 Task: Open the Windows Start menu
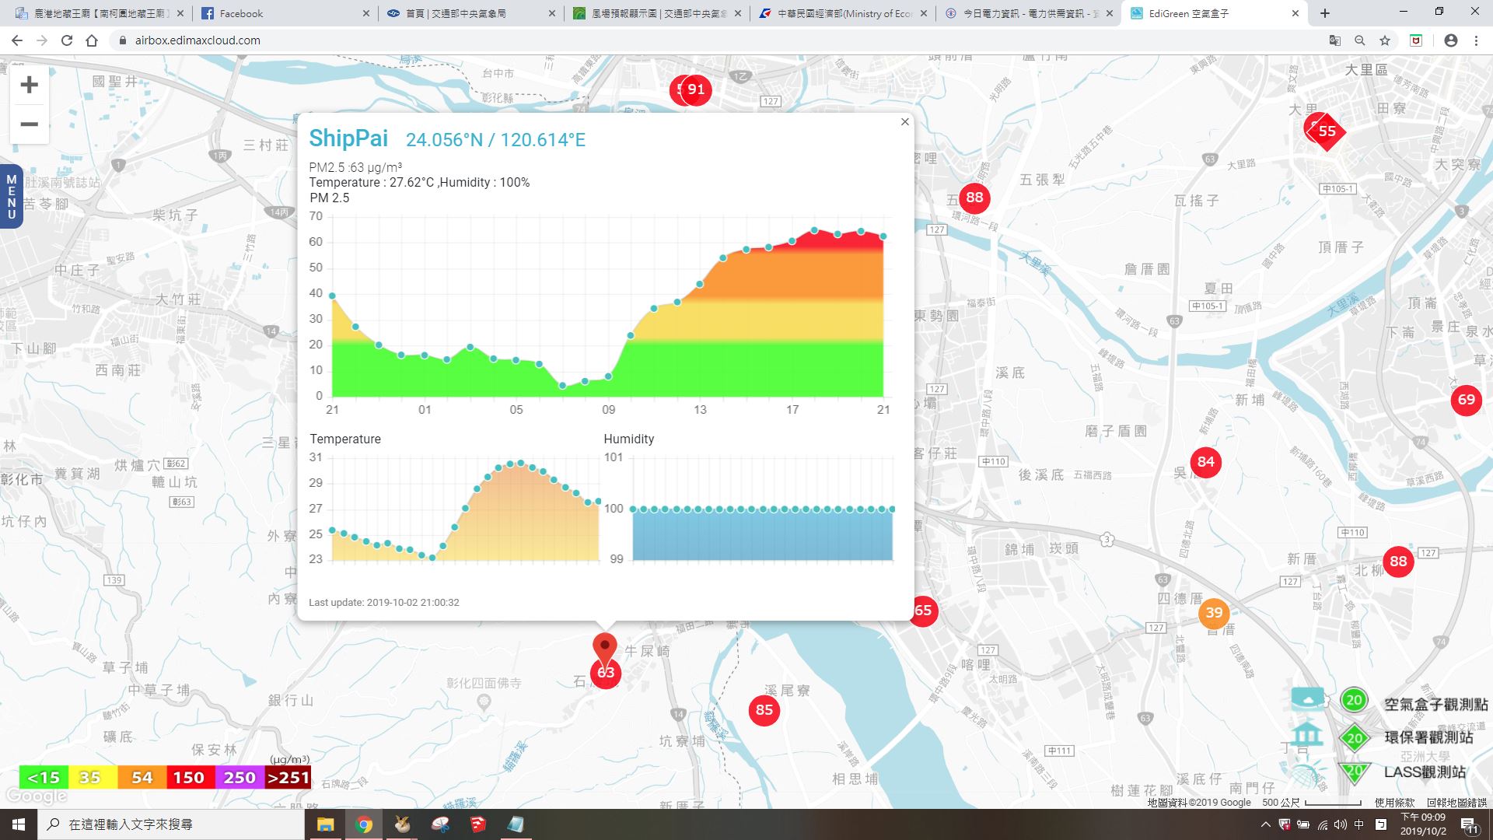click(19, 824)
